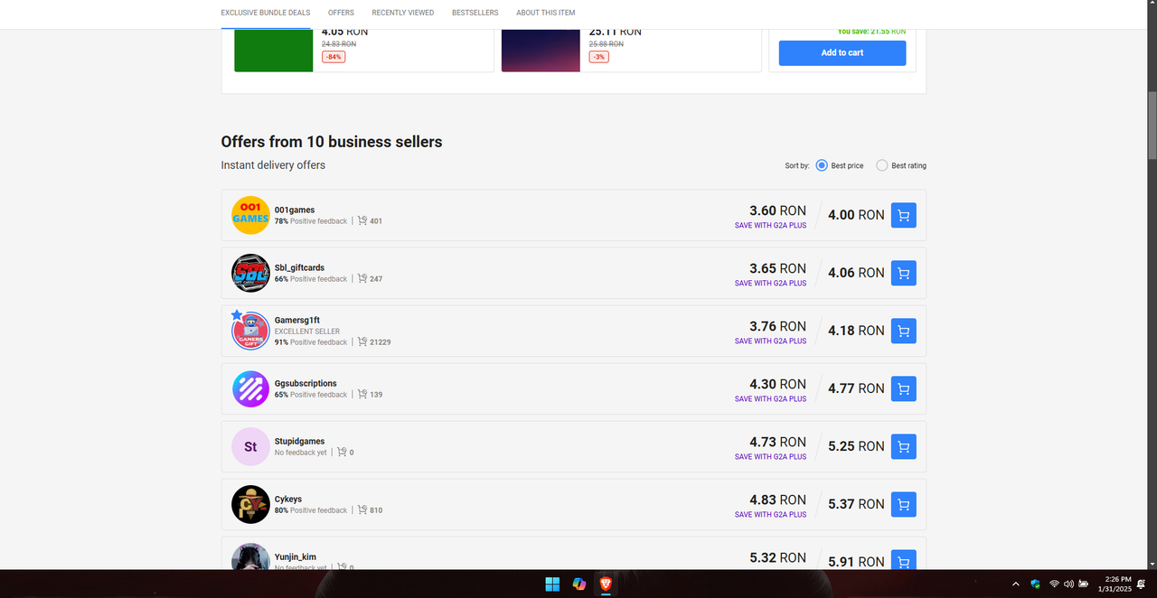This screenshot has width=1157, height=598.
Task: Open the Stupidgames seller name link
Action: click(x=300, y=442)
